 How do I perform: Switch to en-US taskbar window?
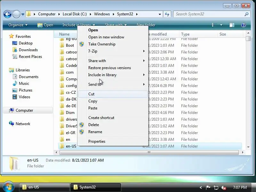tap(44, 187)
